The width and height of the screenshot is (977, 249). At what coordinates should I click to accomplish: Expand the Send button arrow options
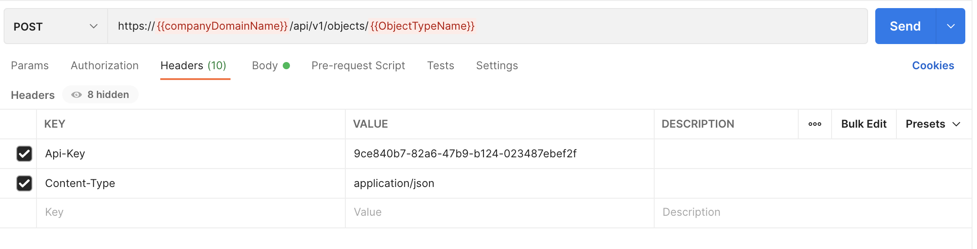(x=950, y=27)
